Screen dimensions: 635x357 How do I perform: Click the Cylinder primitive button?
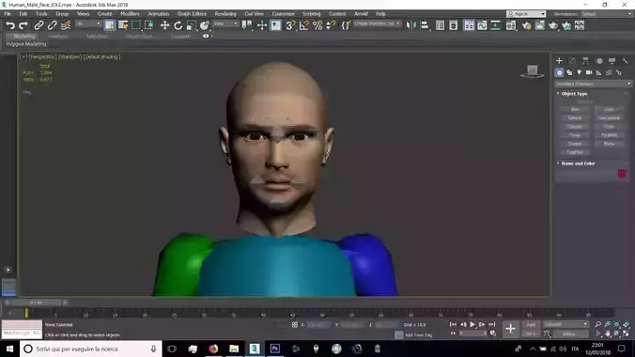point(575,127)
